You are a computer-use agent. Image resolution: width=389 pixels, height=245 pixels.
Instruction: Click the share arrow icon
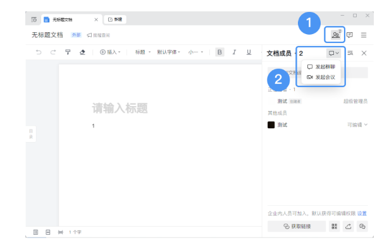(x=349, y=226)
